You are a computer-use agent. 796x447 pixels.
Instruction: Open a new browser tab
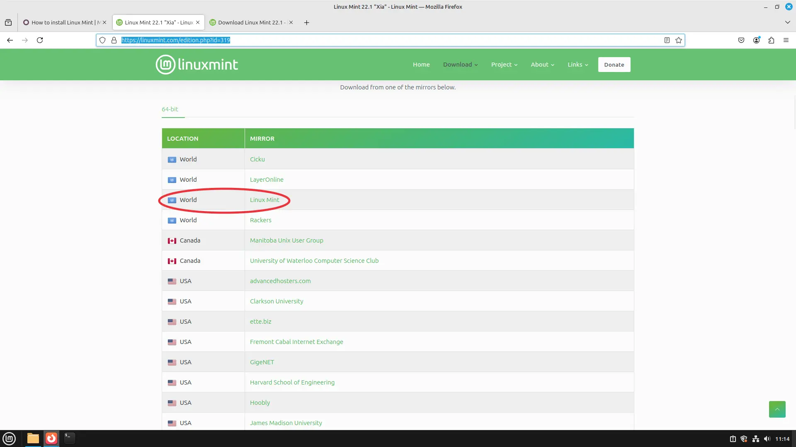pyautogui.click(x=306, y=22)
